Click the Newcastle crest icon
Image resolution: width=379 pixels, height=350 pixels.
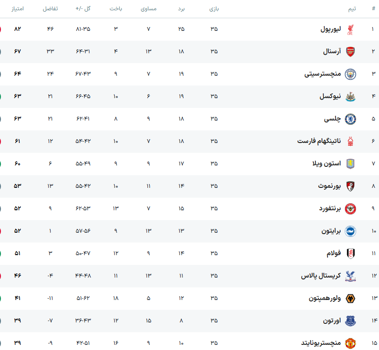point(350,97)
